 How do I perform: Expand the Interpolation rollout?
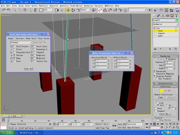(165, 83)
